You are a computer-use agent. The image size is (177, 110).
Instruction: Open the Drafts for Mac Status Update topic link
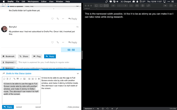pos(19,74)
